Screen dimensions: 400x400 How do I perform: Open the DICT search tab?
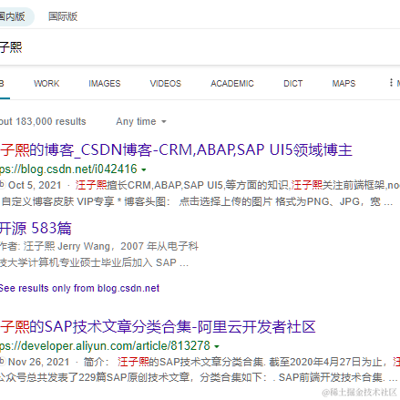[x=293, y=83]
